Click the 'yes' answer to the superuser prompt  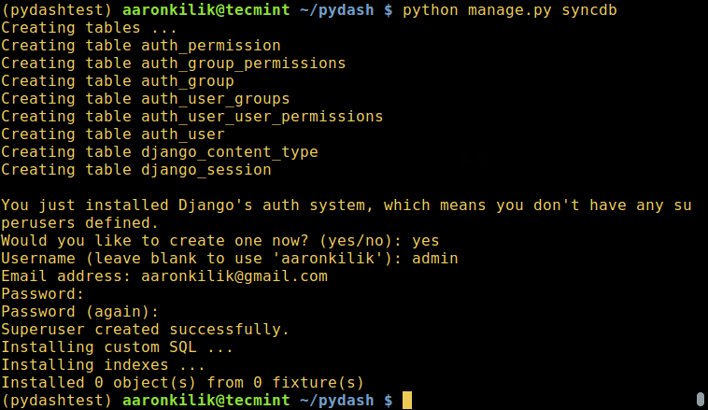[425, 241]
